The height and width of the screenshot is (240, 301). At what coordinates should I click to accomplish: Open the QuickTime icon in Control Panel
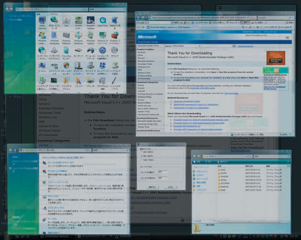[x=103, y=21]
